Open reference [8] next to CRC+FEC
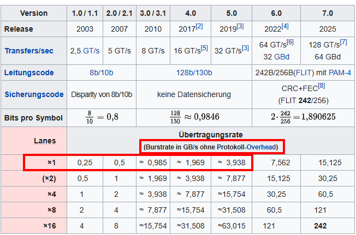The image size is (356, 235). coord(322,86)
